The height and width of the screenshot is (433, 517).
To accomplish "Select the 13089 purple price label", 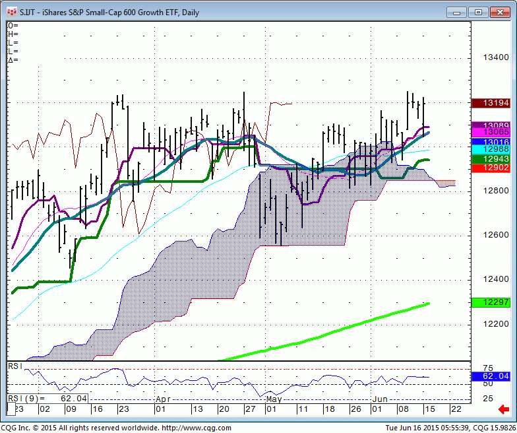I will [491, 125].
